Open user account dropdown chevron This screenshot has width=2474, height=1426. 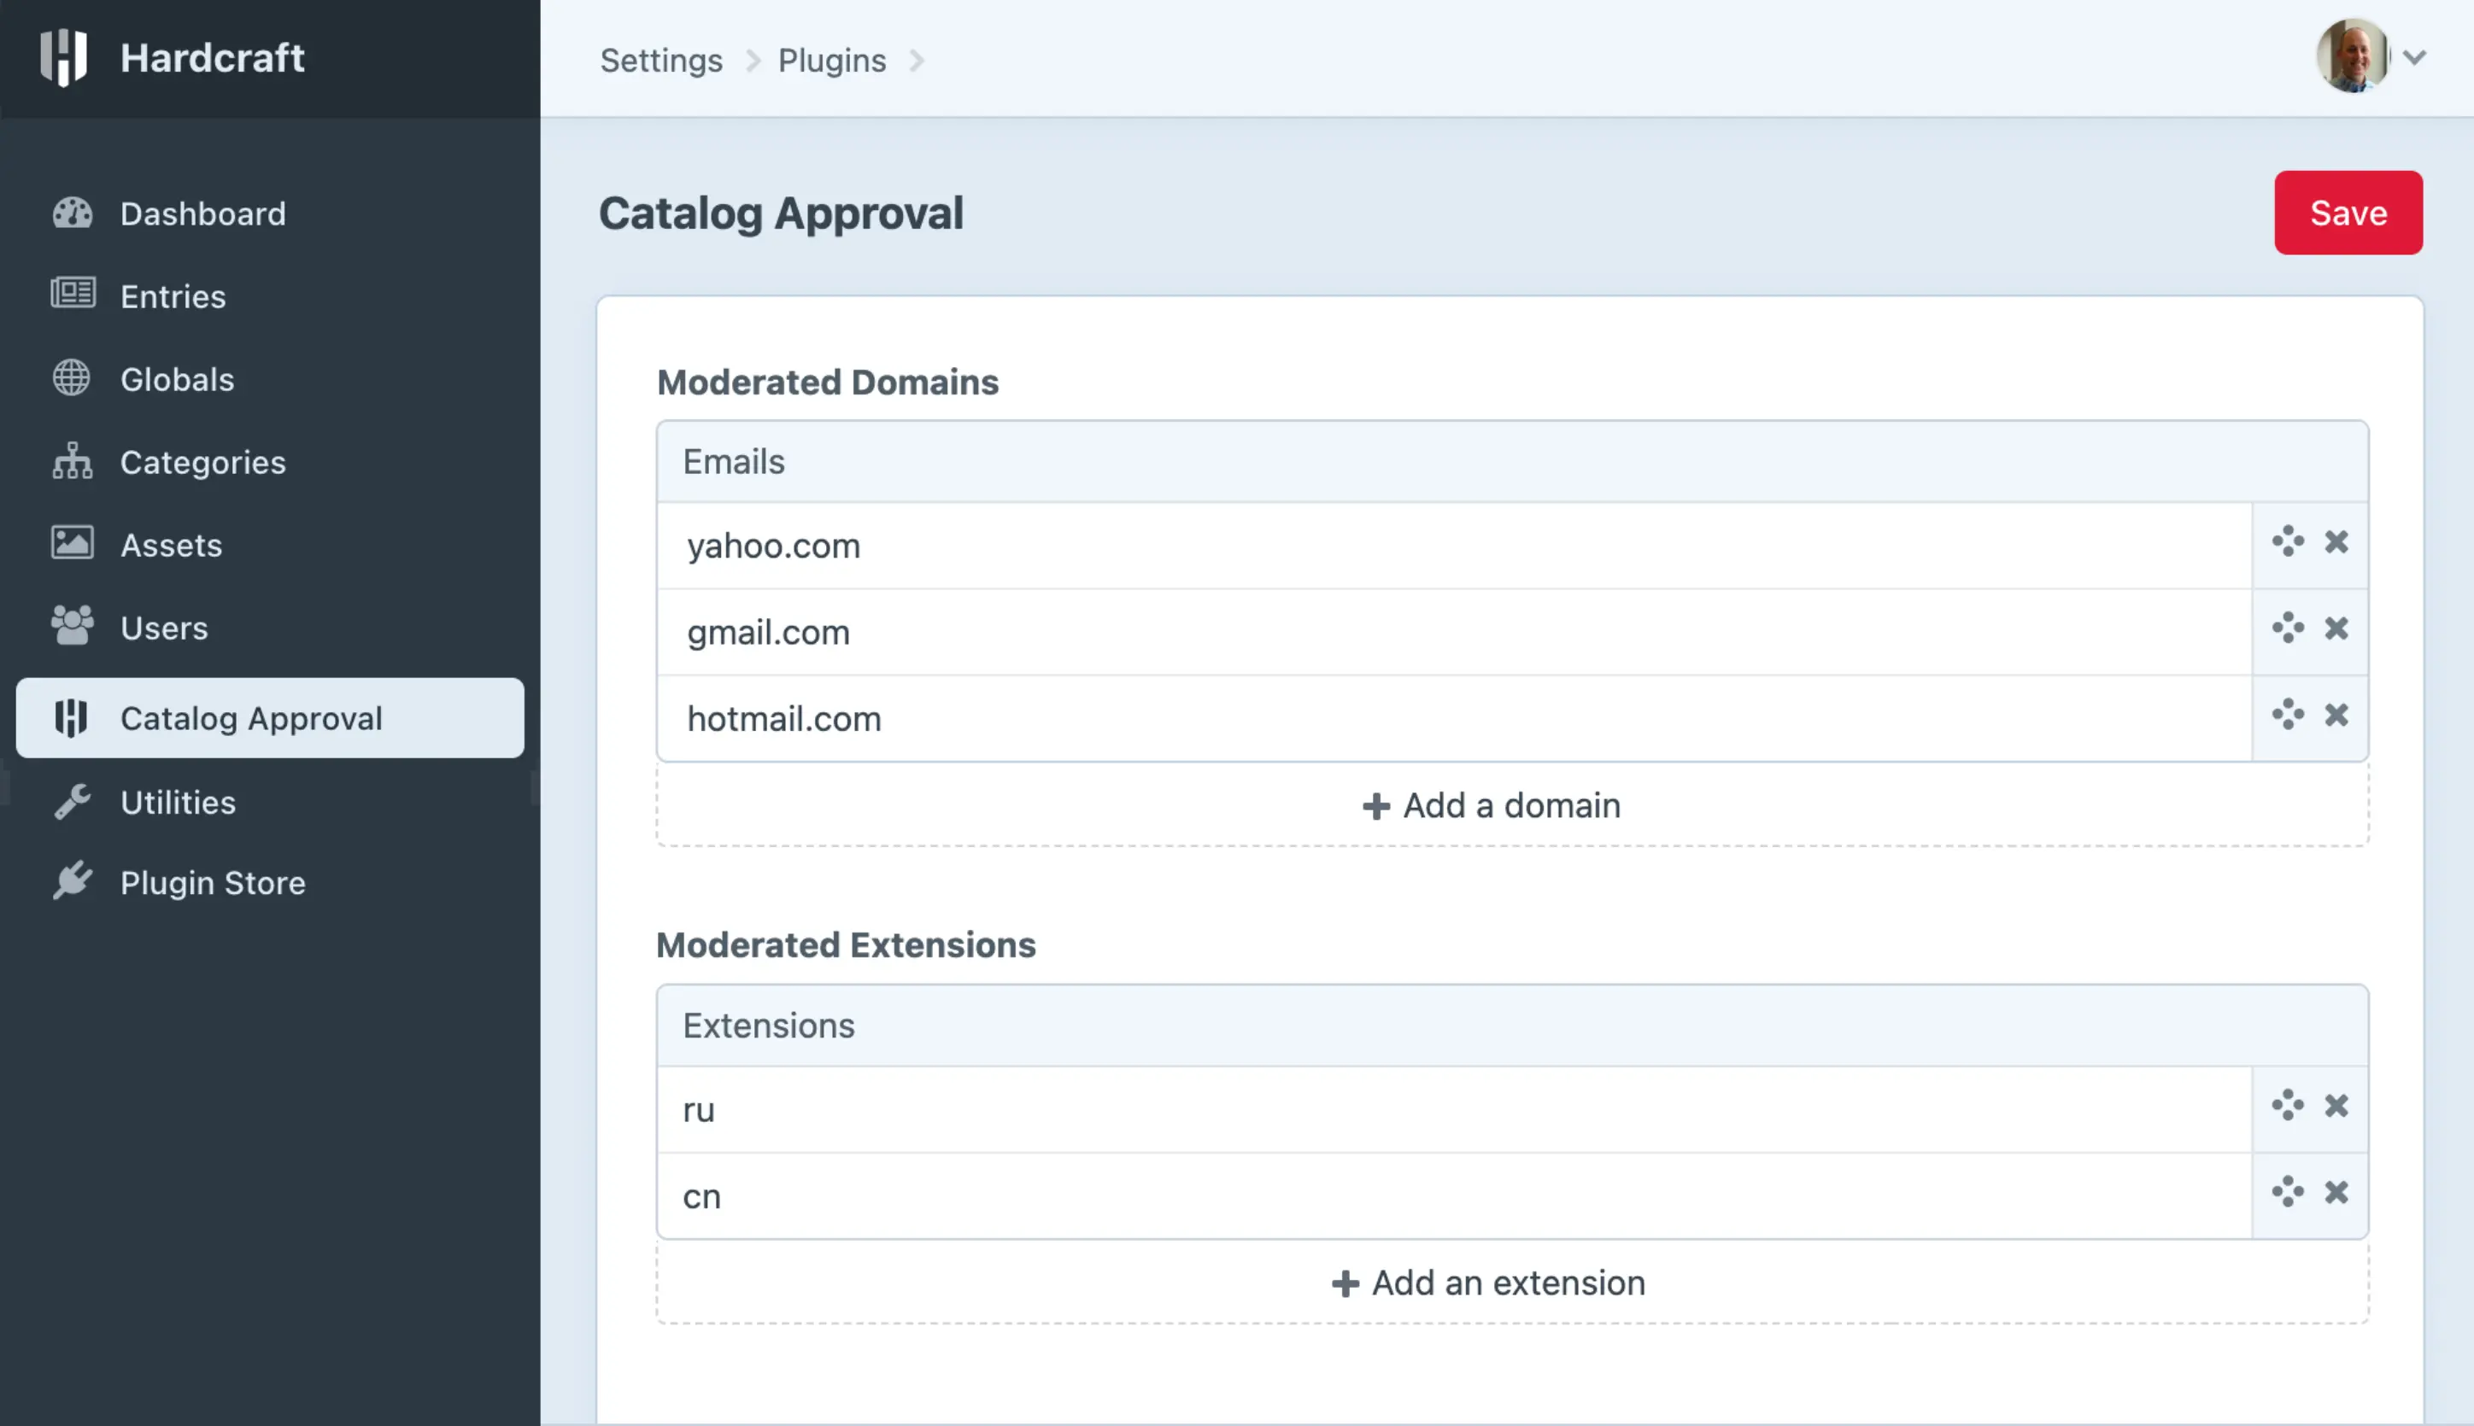point(2414,58)
